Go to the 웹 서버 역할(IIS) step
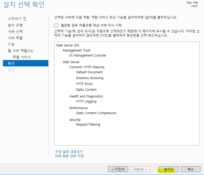204x175 pixels. tap(20, 51)
